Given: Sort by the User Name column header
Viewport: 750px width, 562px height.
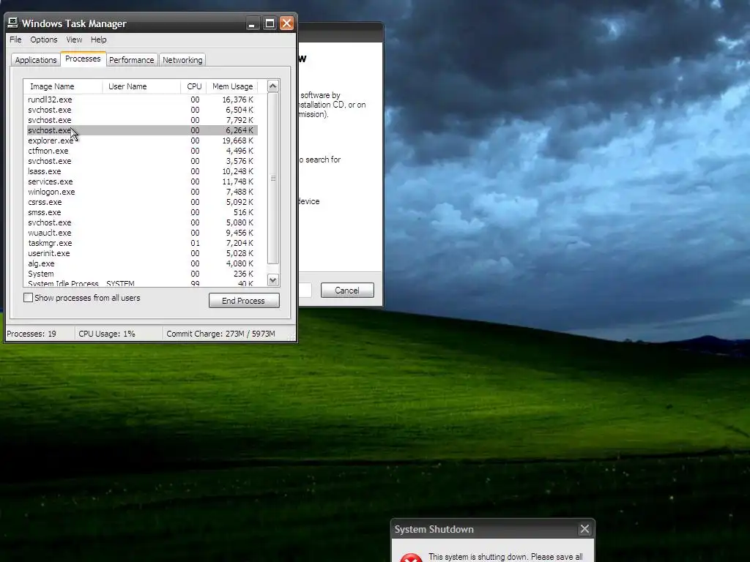Looking at the screenshot, I should 141,86.
